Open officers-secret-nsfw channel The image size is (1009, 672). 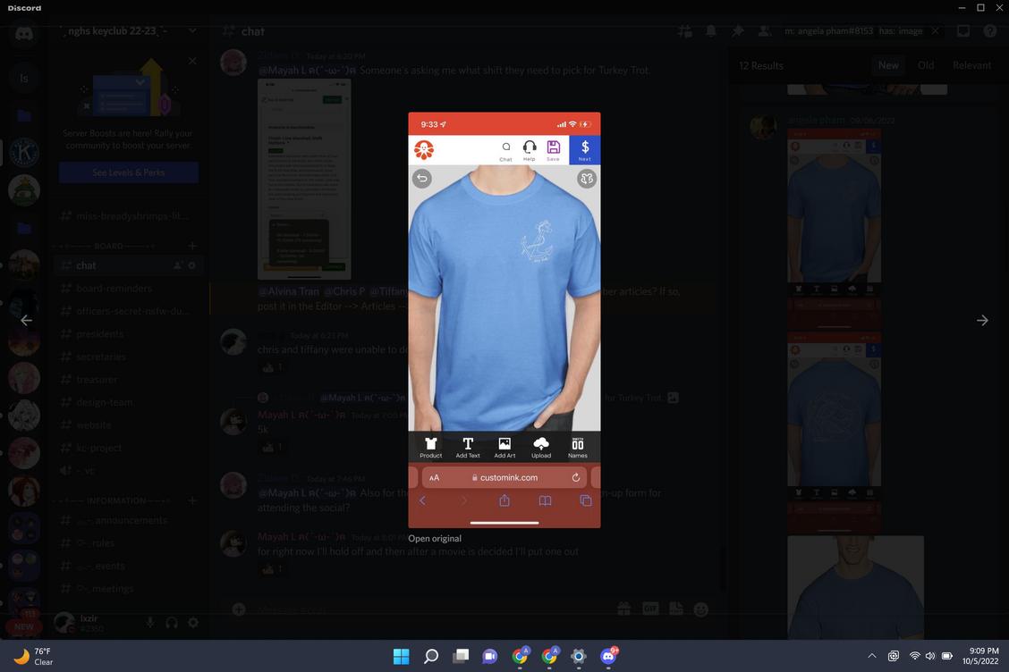tap(129, 311)
